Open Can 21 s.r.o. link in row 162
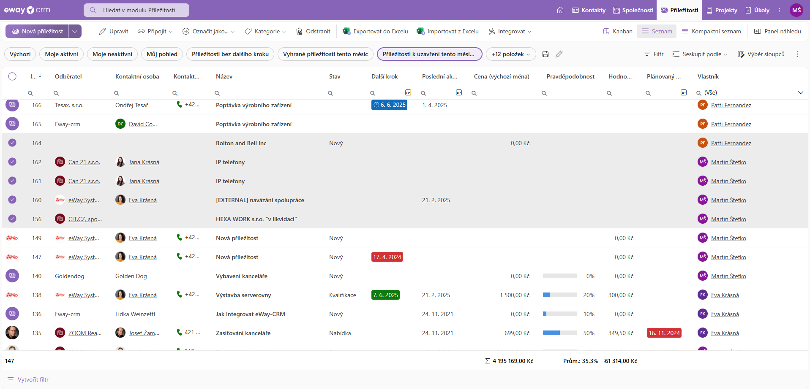 84,162
